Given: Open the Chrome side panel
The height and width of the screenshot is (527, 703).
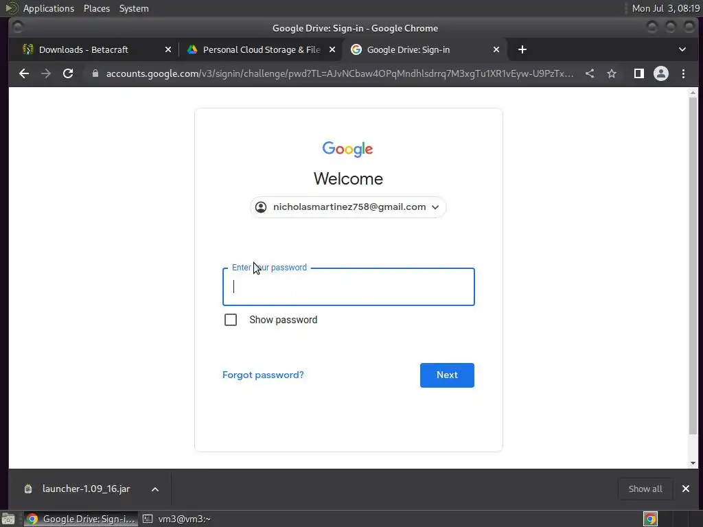Looking at the screenshot, I should pos(639,73).
